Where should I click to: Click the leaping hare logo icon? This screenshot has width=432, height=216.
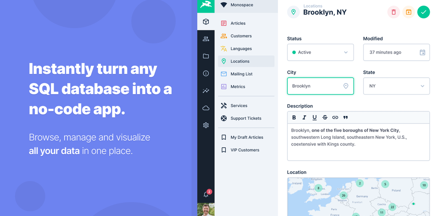click(206, 5)
